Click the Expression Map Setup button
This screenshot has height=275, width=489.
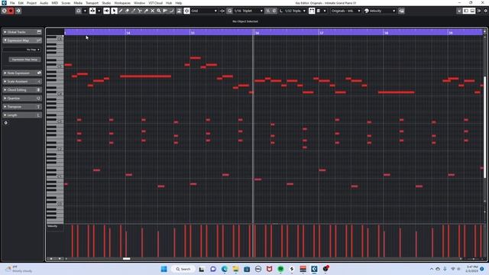point(24,60)
